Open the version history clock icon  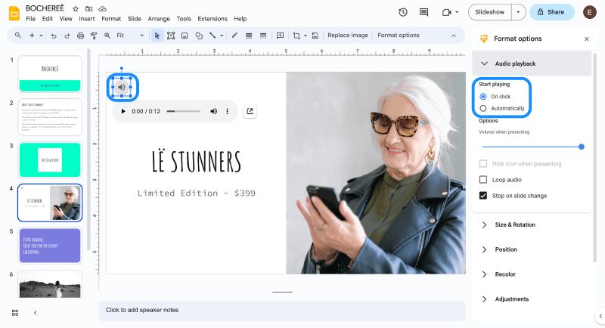click(x=403, y=12)
